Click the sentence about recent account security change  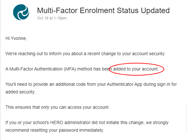click(85, 54)
